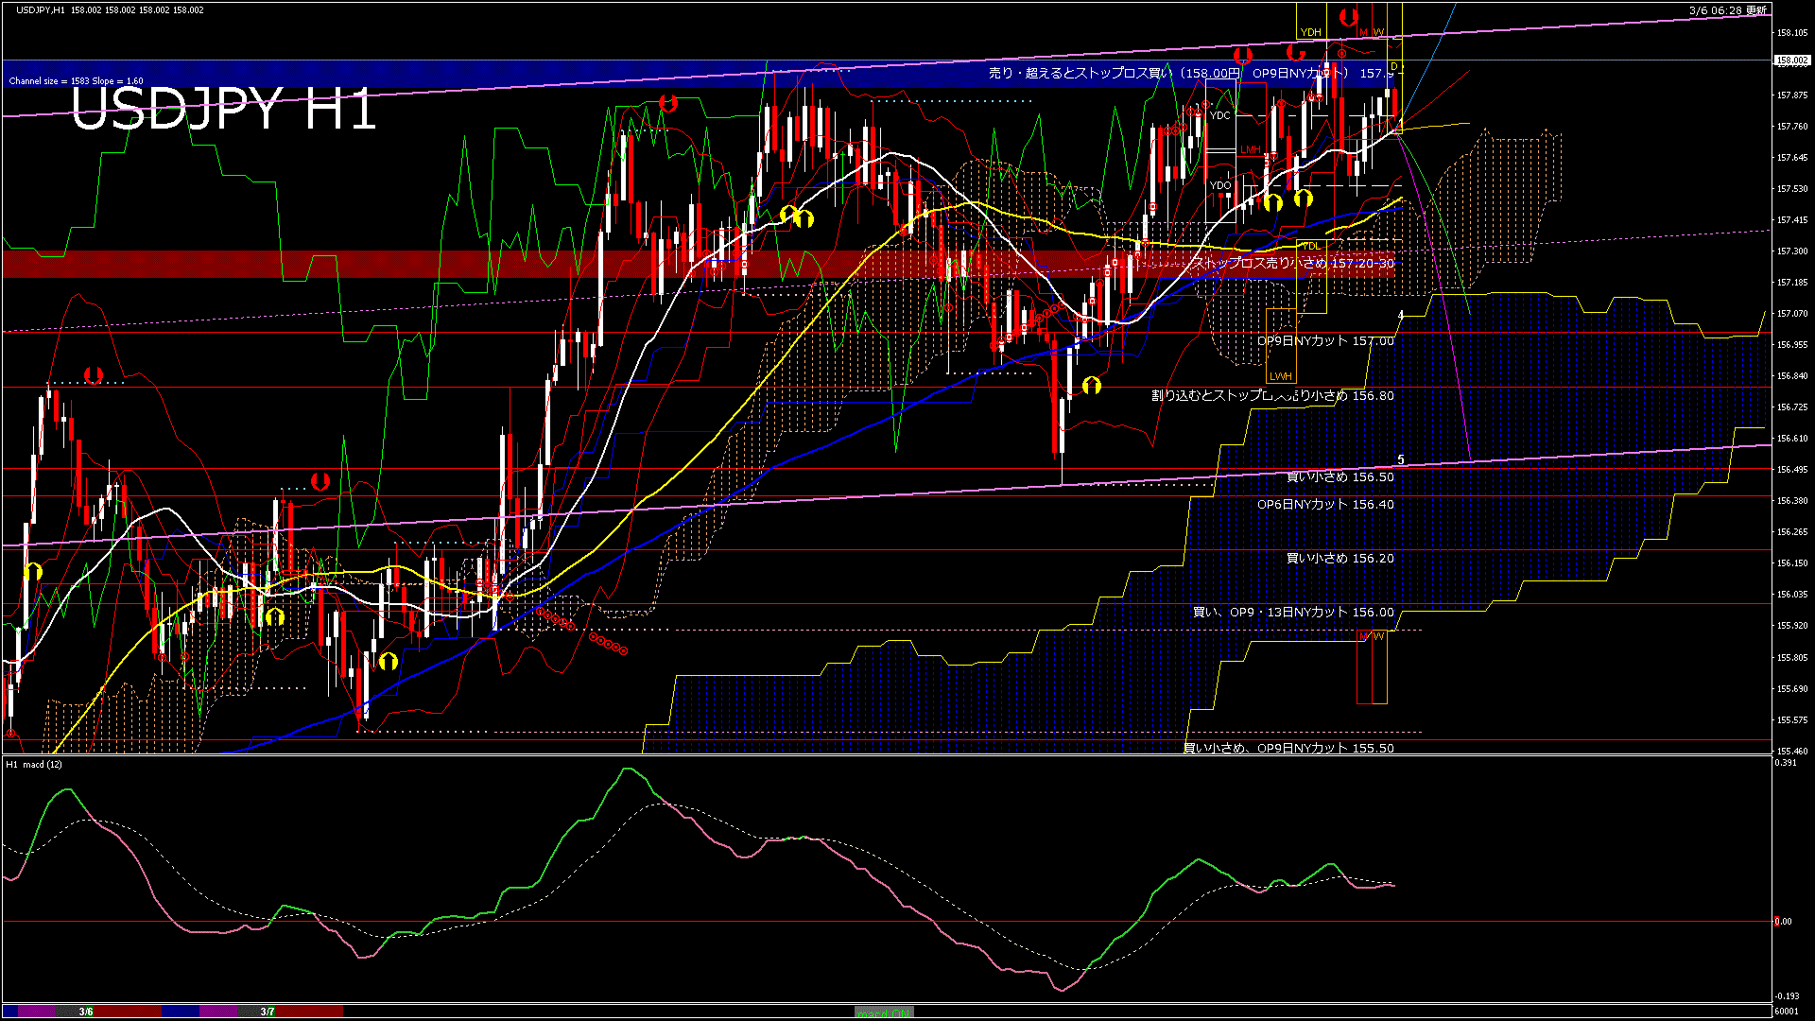Click red sell arrow right of YDH label
This screenshot has width=1815, height=1021.
click(x=1348, y=17)
